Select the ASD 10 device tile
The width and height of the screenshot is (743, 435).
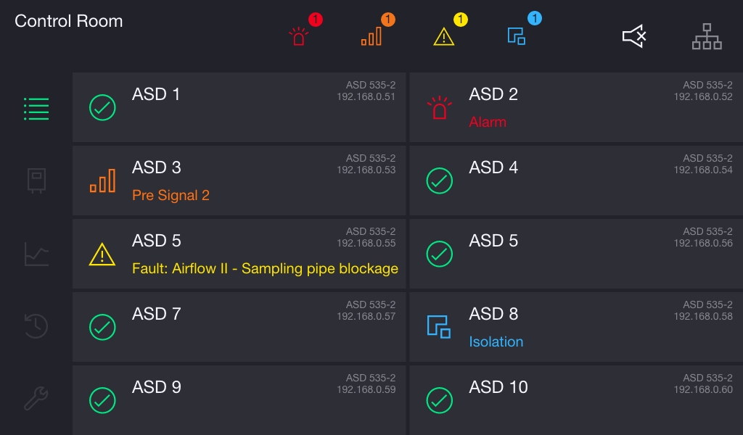[x=578, y=399]
